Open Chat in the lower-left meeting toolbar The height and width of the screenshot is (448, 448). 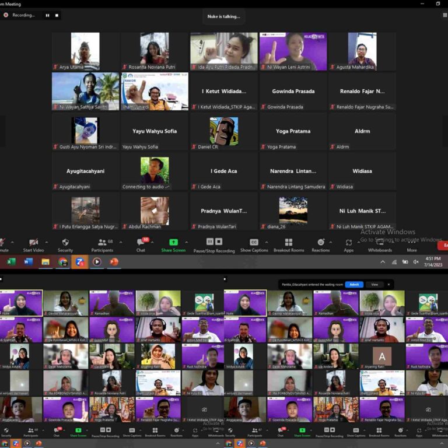(57, 432)
